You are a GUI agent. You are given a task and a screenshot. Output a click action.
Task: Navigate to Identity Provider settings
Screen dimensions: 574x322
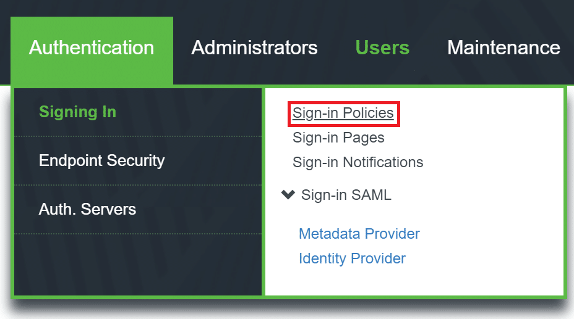pos(352,258)
